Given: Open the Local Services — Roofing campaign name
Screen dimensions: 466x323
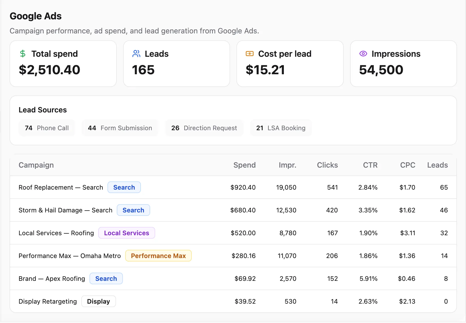Looking at the screenshot, I should 56,233.
